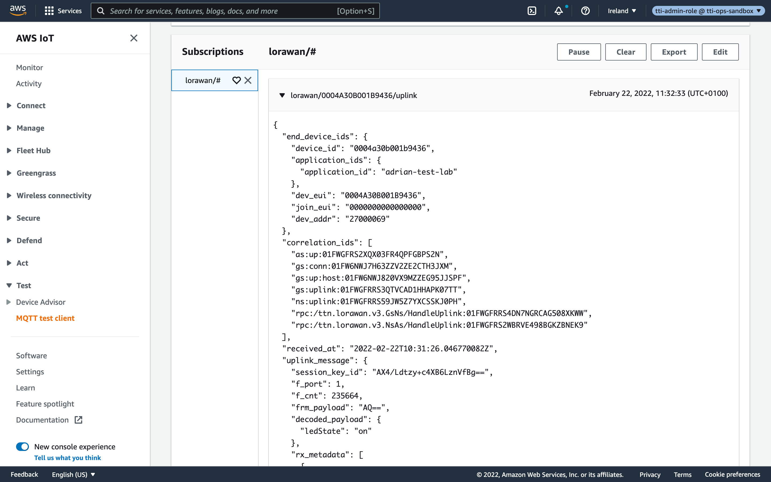The width and height of the screenshot is (771, 482).
Task: Open the Services grid menu
Action: pyautogui.click(x=63, y=11)
